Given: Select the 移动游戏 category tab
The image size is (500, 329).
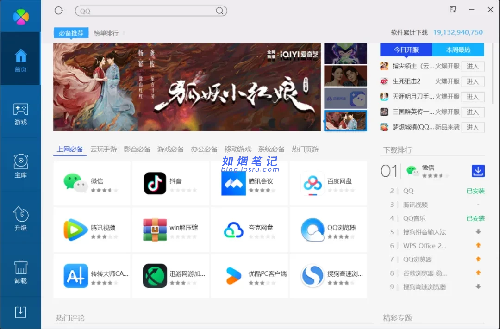Looking at the screenshot, I should [x=238, y=149].
